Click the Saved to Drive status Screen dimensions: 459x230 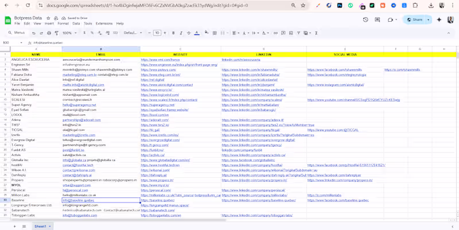click(75, 18)
